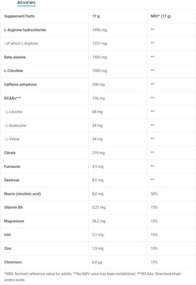The height and width of the screenshot is (285, 196).
Task: Click the BCAAs*** row label
Action: tap(13, 98)
